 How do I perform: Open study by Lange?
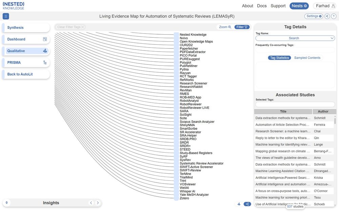point(294,144)
